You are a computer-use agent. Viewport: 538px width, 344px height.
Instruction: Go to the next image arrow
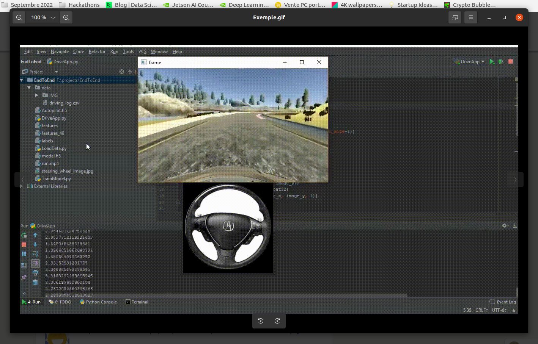tap(515, 180)
